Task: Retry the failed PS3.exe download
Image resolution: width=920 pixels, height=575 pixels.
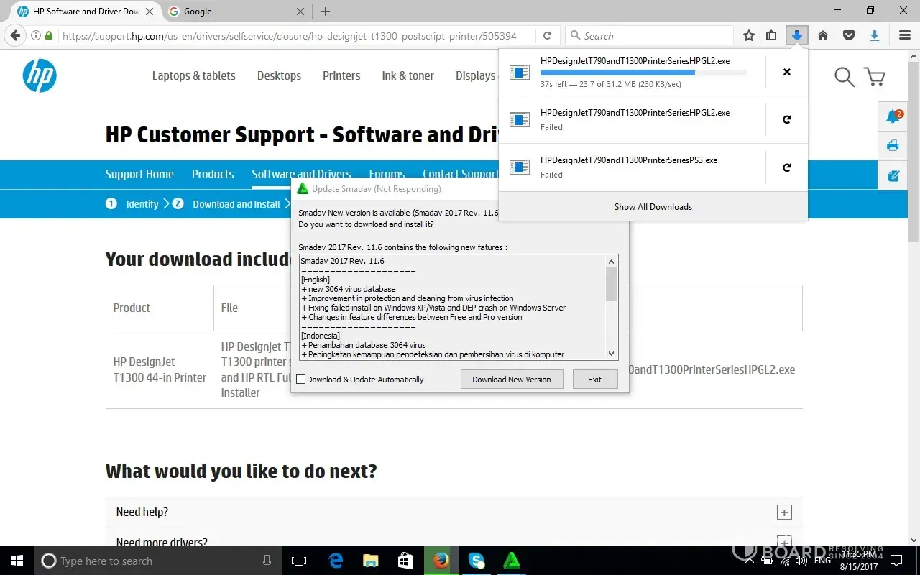Action: click(786, 167)
